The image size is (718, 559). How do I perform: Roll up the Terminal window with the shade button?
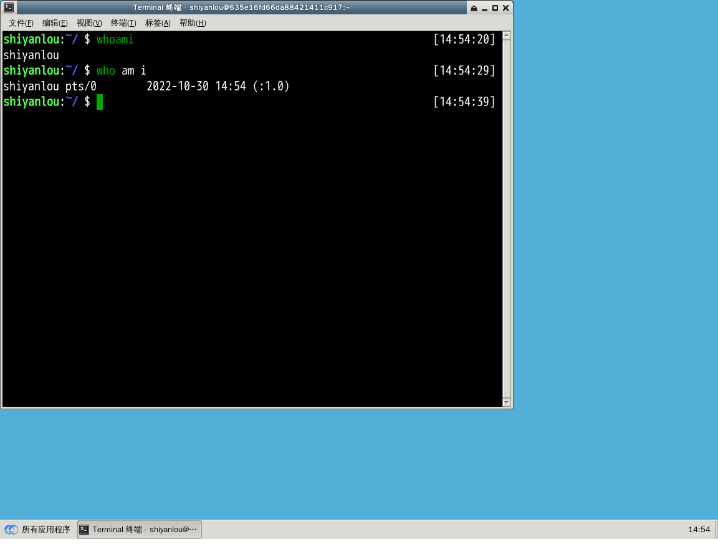pos(474,8)
